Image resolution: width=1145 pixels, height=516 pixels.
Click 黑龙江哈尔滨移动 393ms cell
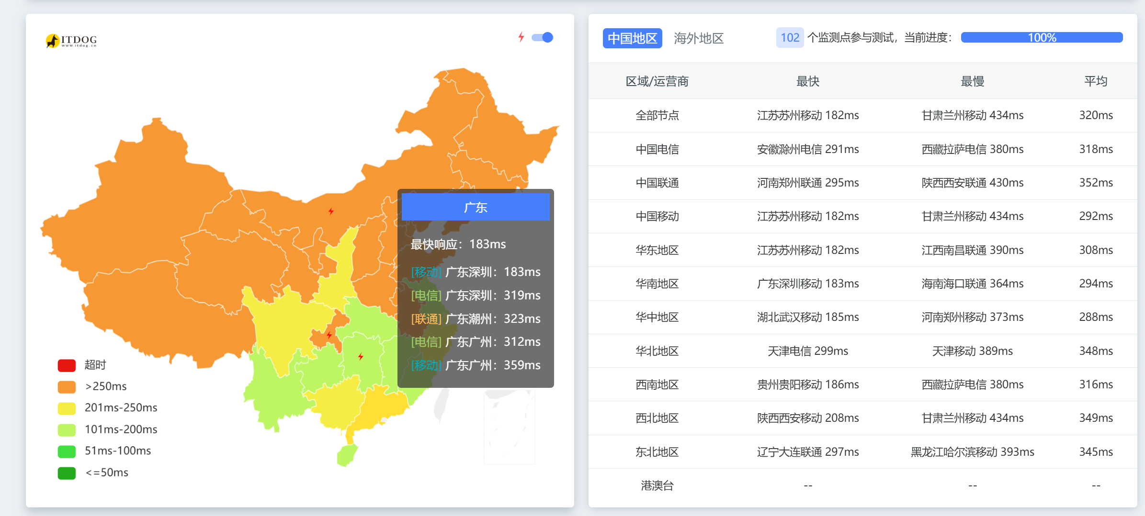[x=973, y=452]
